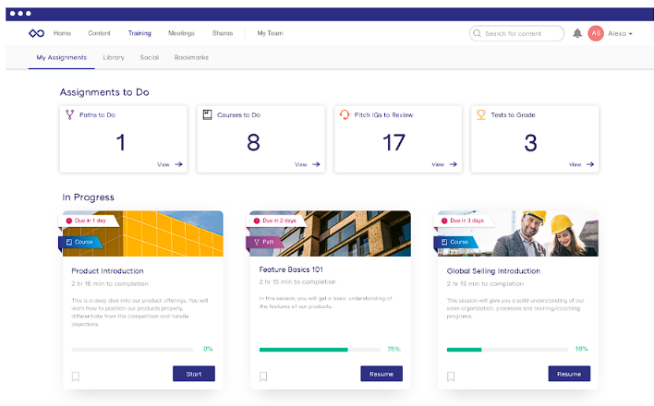Click the infinity logo icon
The width and height of the screenshot is (654, 406).
click(x=37, y=33)
